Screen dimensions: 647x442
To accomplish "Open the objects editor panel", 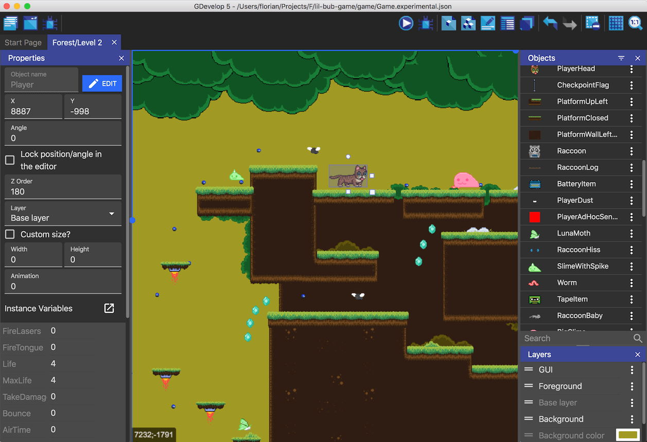I will pyautogui.click(x=448, y=23).
